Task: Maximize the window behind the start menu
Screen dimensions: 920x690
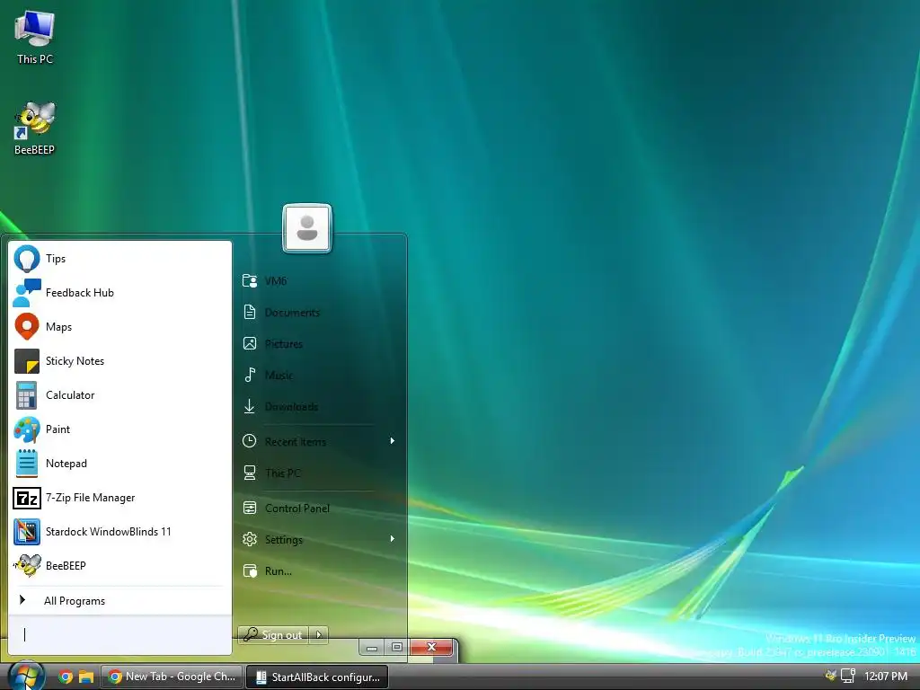Action: [397, 647]
